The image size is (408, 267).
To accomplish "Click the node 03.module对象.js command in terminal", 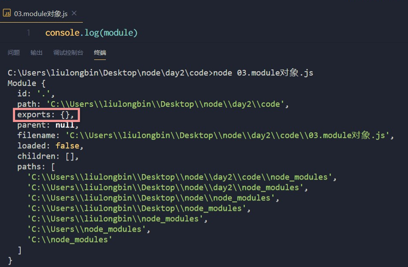I will coord(263,73).
